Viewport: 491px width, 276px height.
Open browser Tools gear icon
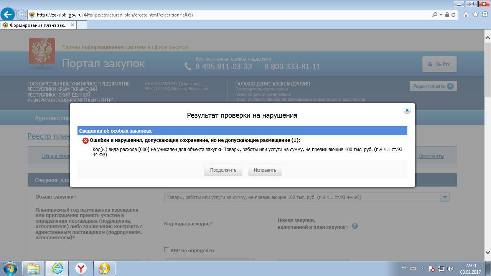click(x=484, y=15)
